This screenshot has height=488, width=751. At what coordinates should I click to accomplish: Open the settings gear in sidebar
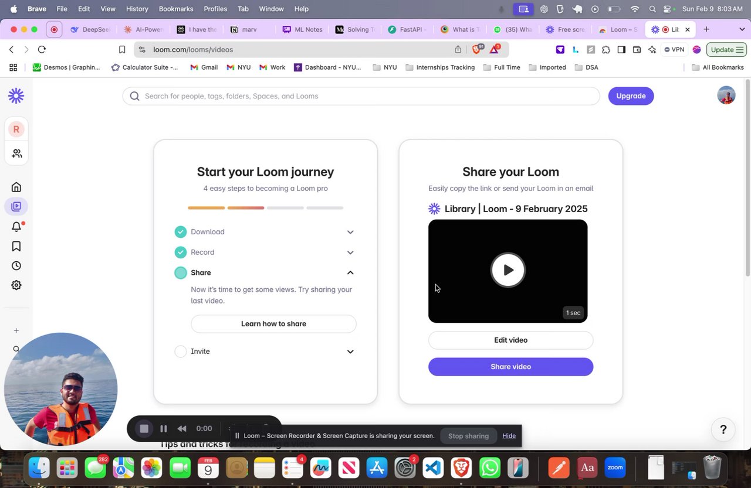point(16,285)
